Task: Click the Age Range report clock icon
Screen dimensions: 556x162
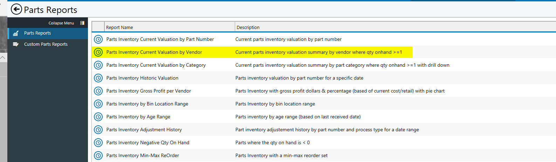Action: point(98,117)
